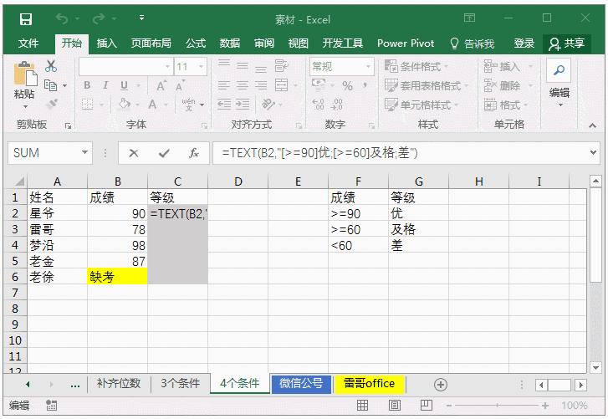Image resolution: width=608 pixels, height=419 pixels.
Task: Click the Format Painter brush icon
Action: (51, 104)
